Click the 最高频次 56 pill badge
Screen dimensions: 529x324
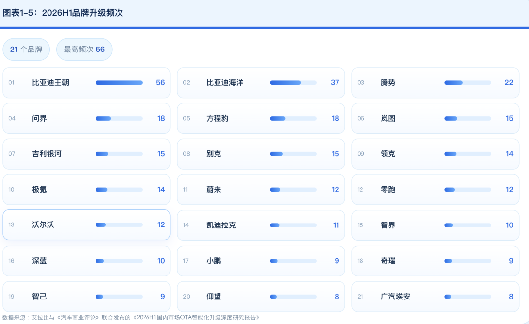tap(84, 50)
